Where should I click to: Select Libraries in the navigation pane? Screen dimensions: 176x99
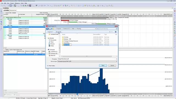tap(51, 38)
